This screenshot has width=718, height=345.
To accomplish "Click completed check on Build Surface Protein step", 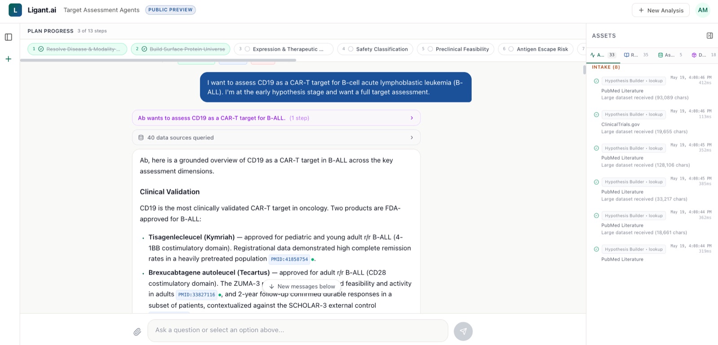I will point(144,49).
